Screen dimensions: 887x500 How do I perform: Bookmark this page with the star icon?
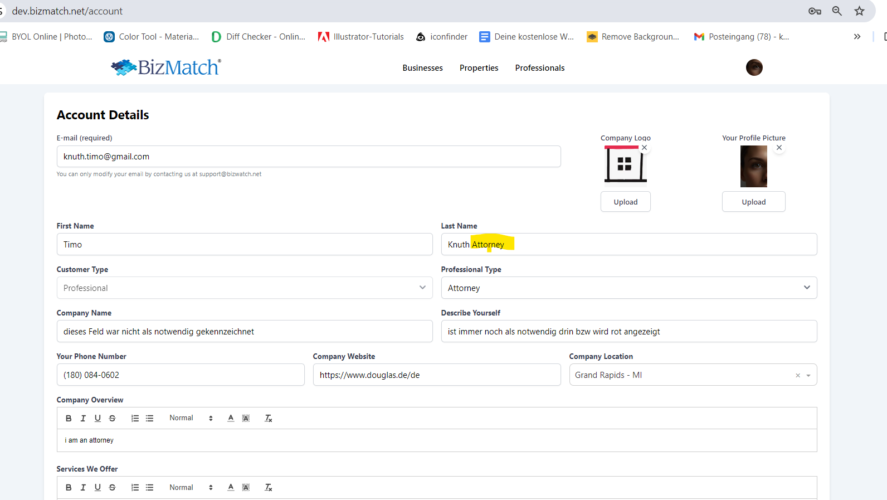[859, 11]
